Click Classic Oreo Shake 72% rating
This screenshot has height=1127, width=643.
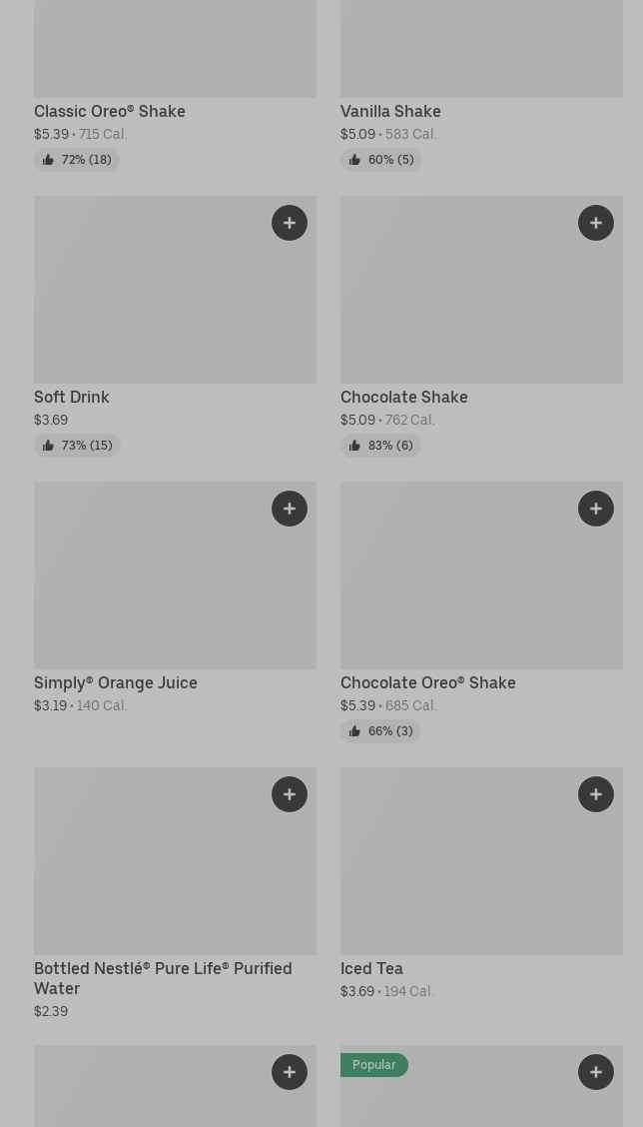coord(77,160)
